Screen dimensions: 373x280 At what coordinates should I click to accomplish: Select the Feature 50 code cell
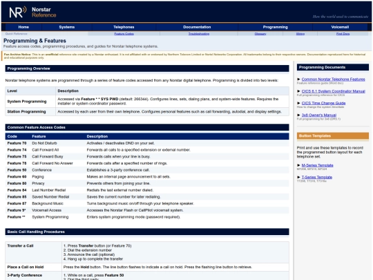(x=17, y=170)
